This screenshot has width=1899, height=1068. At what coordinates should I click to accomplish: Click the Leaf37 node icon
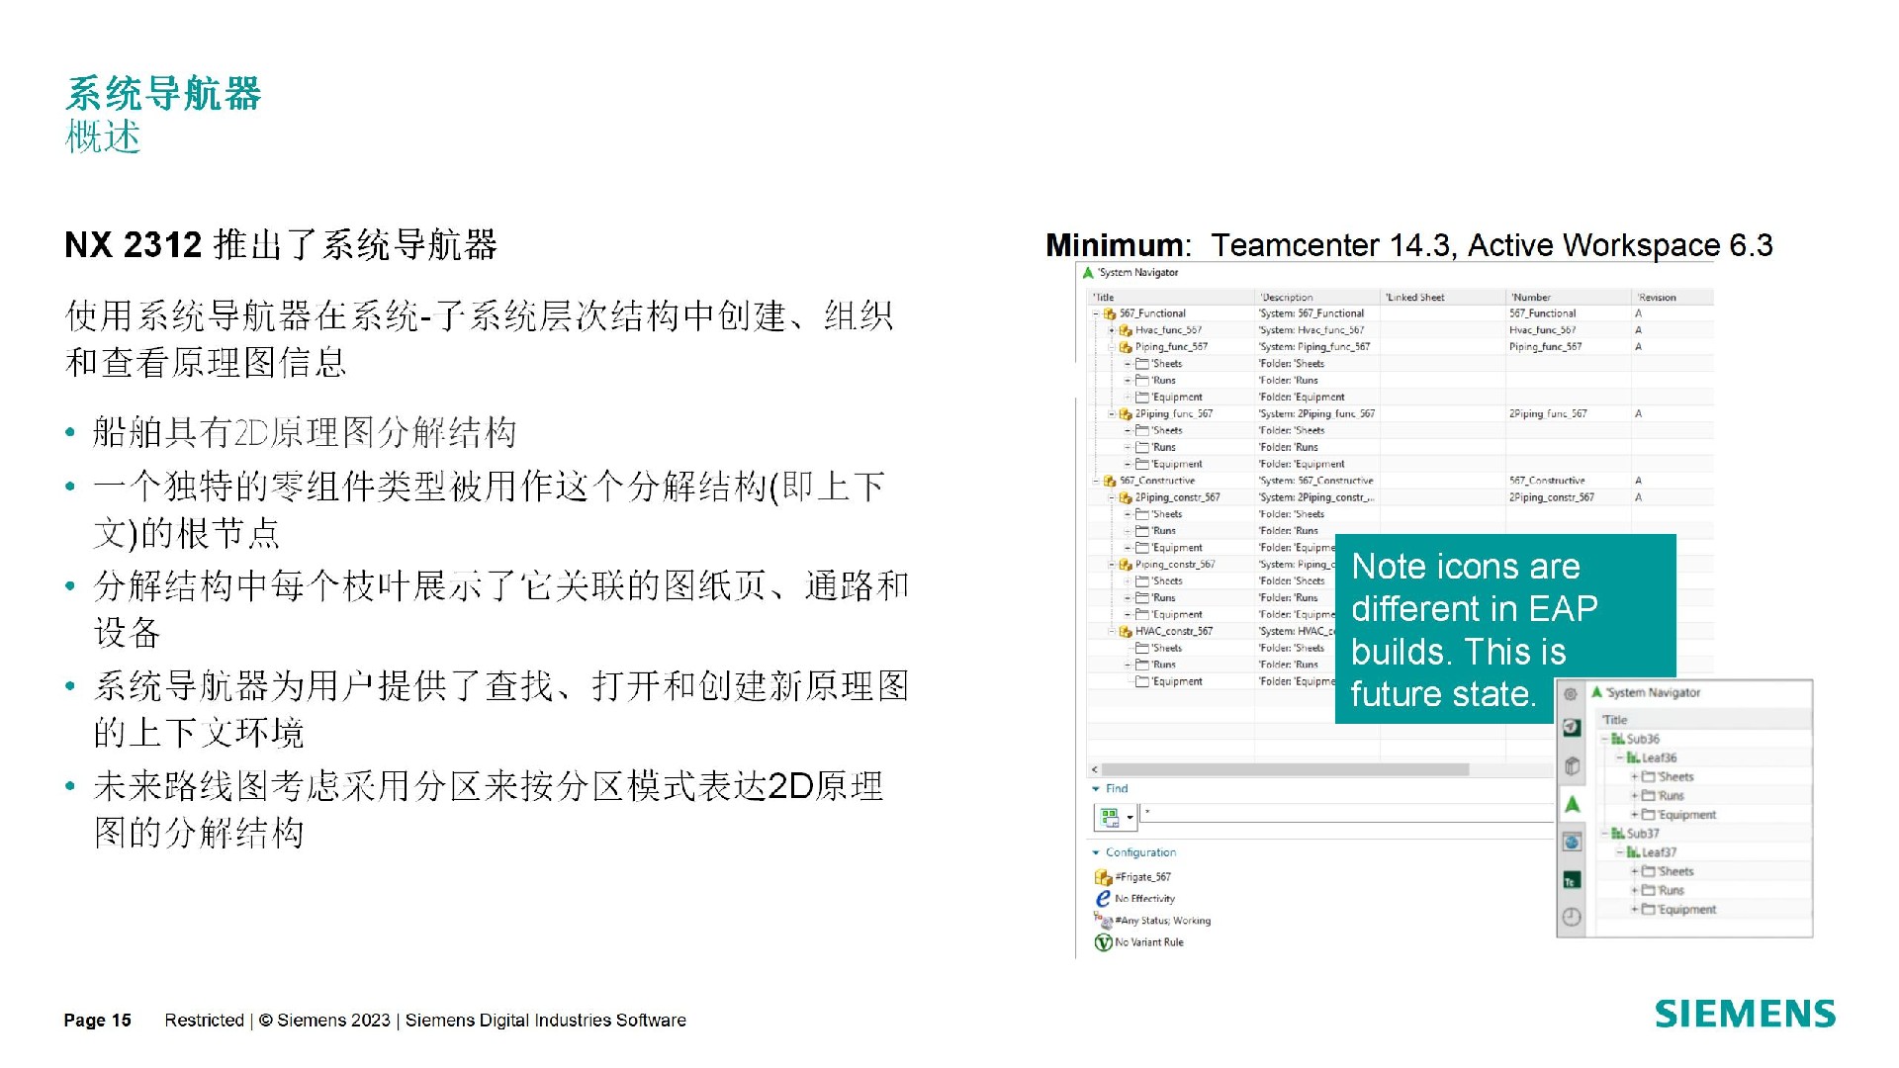point(1634,852)
